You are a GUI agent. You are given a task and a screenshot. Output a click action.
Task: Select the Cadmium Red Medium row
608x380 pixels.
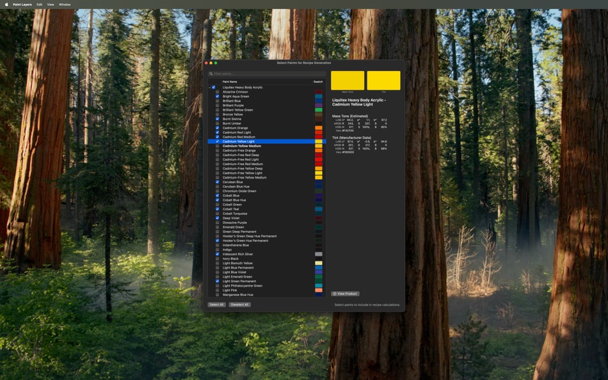pos(267,137)
